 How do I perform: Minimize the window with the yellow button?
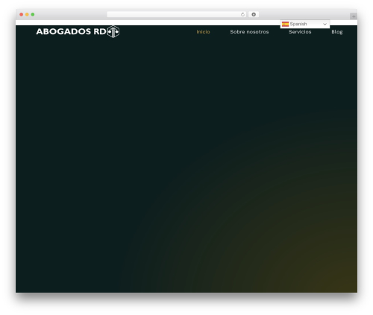point(27,14)
